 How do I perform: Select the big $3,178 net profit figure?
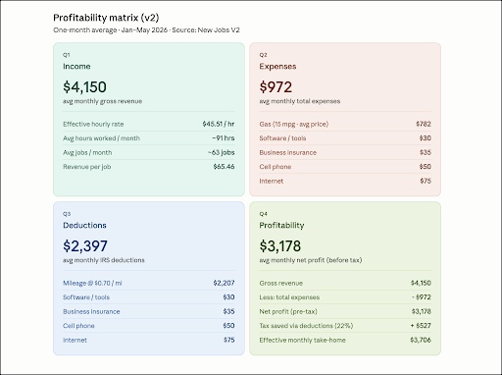280,245
